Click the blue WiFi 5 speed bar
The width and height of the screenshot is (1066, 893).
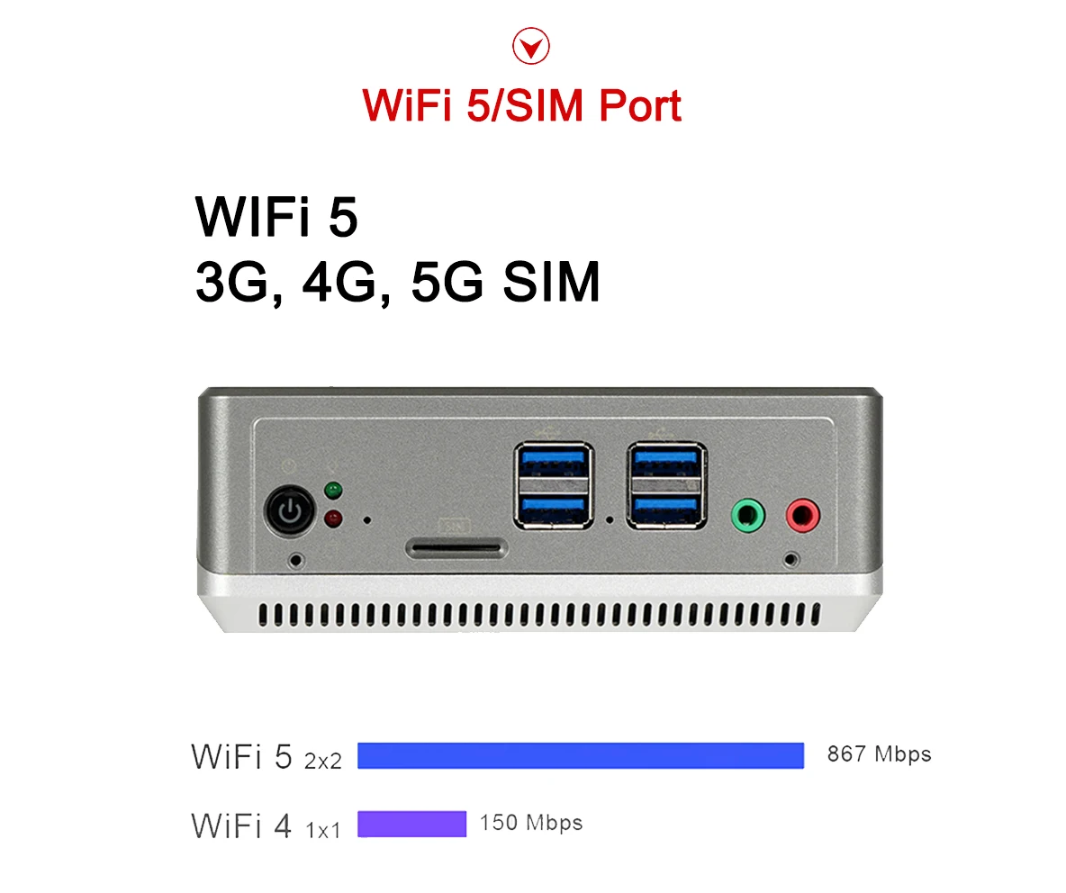tap(581, 756)
